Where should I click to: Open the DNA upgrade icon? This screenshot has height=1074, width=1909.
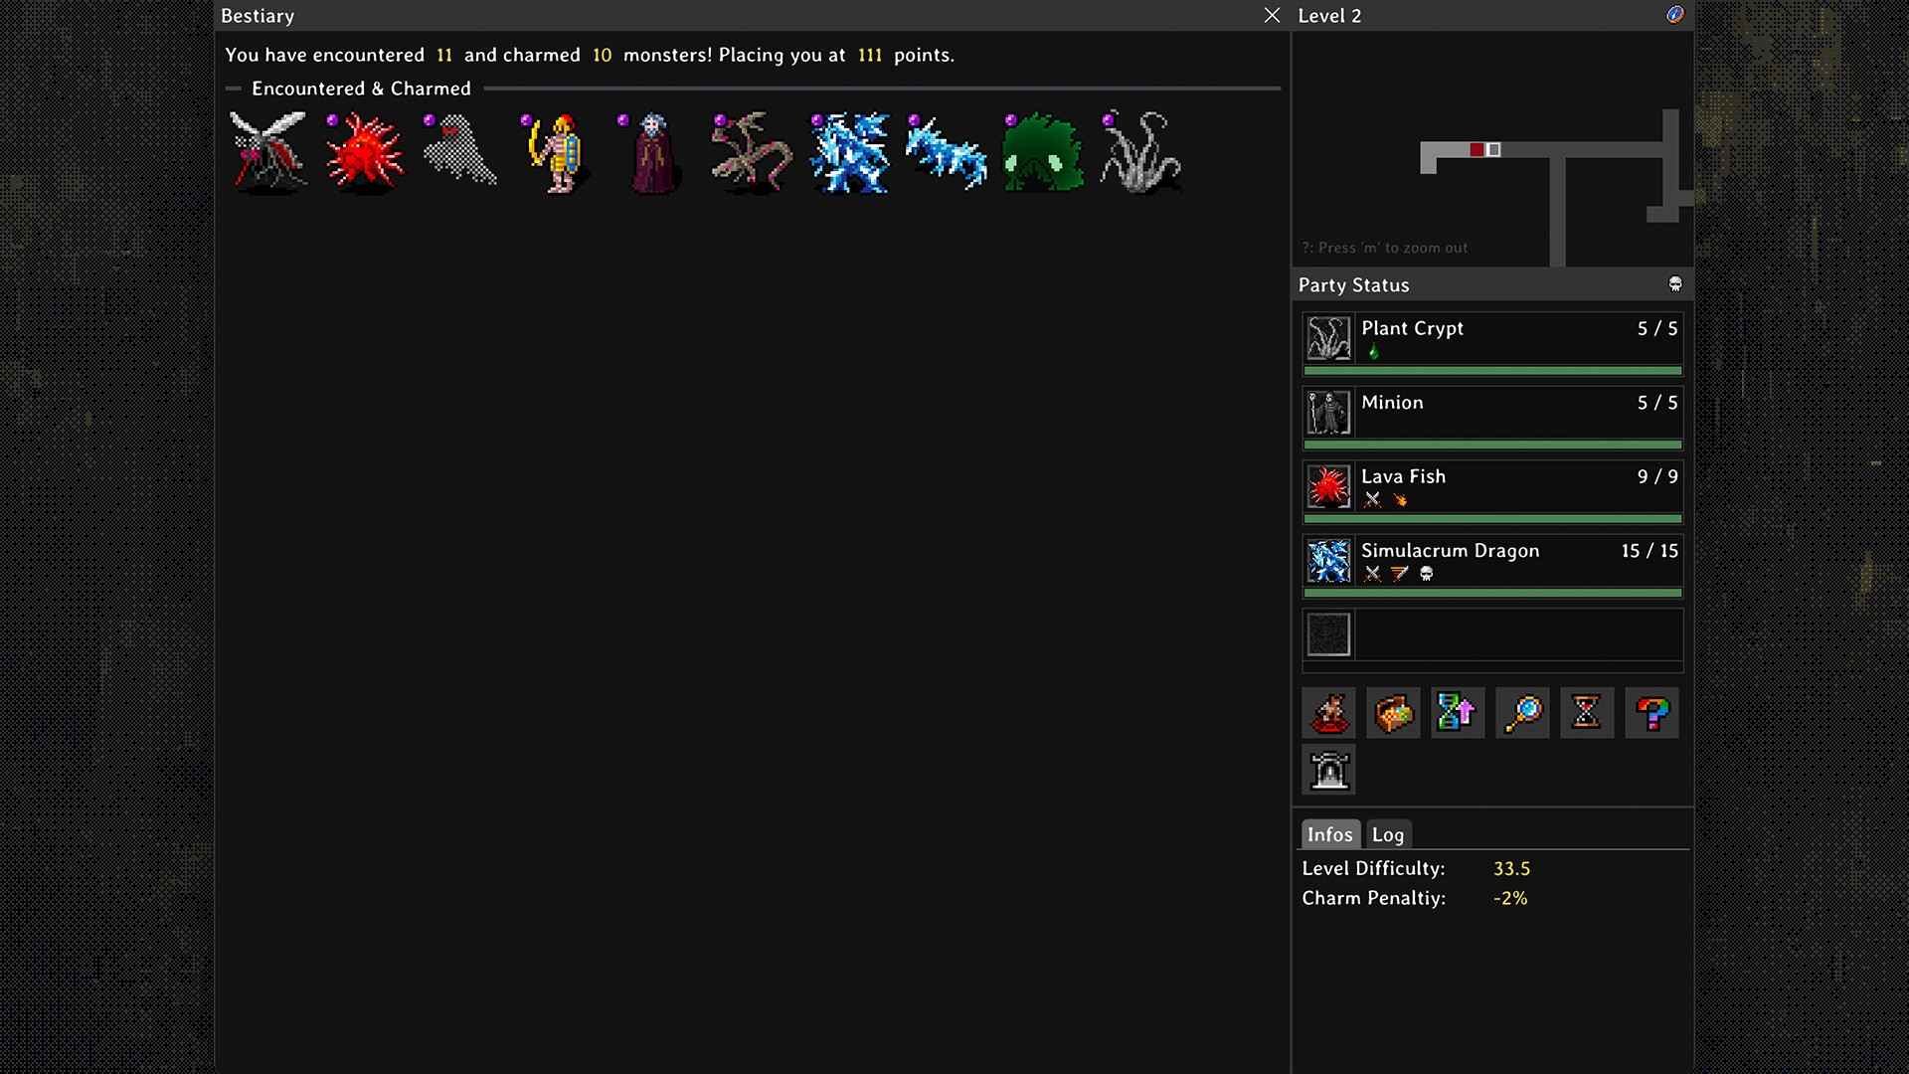click(1458, 713)
